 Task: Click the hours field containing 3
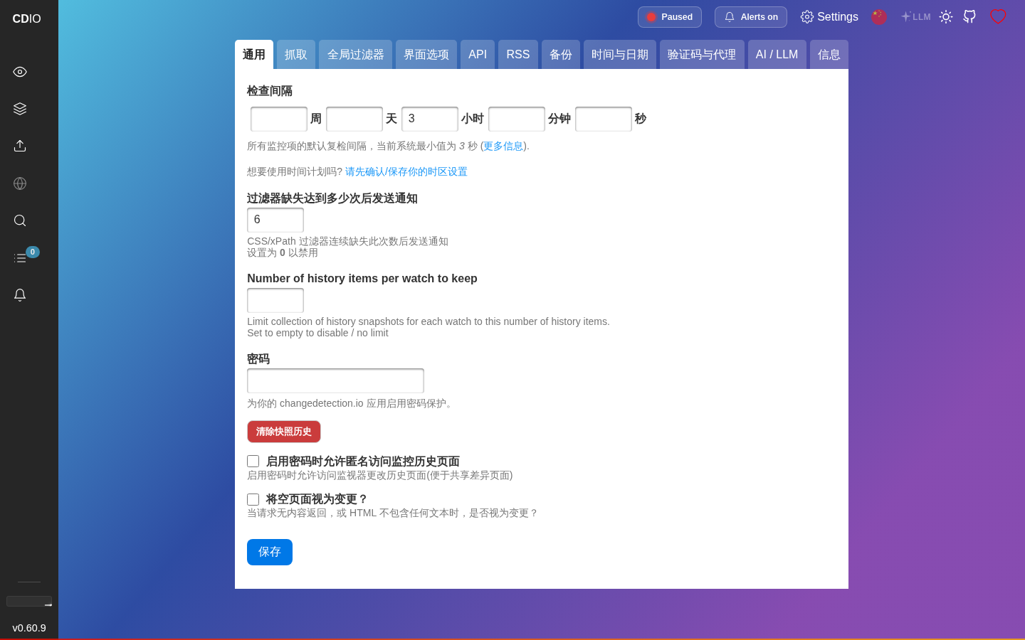click(430, 119)
